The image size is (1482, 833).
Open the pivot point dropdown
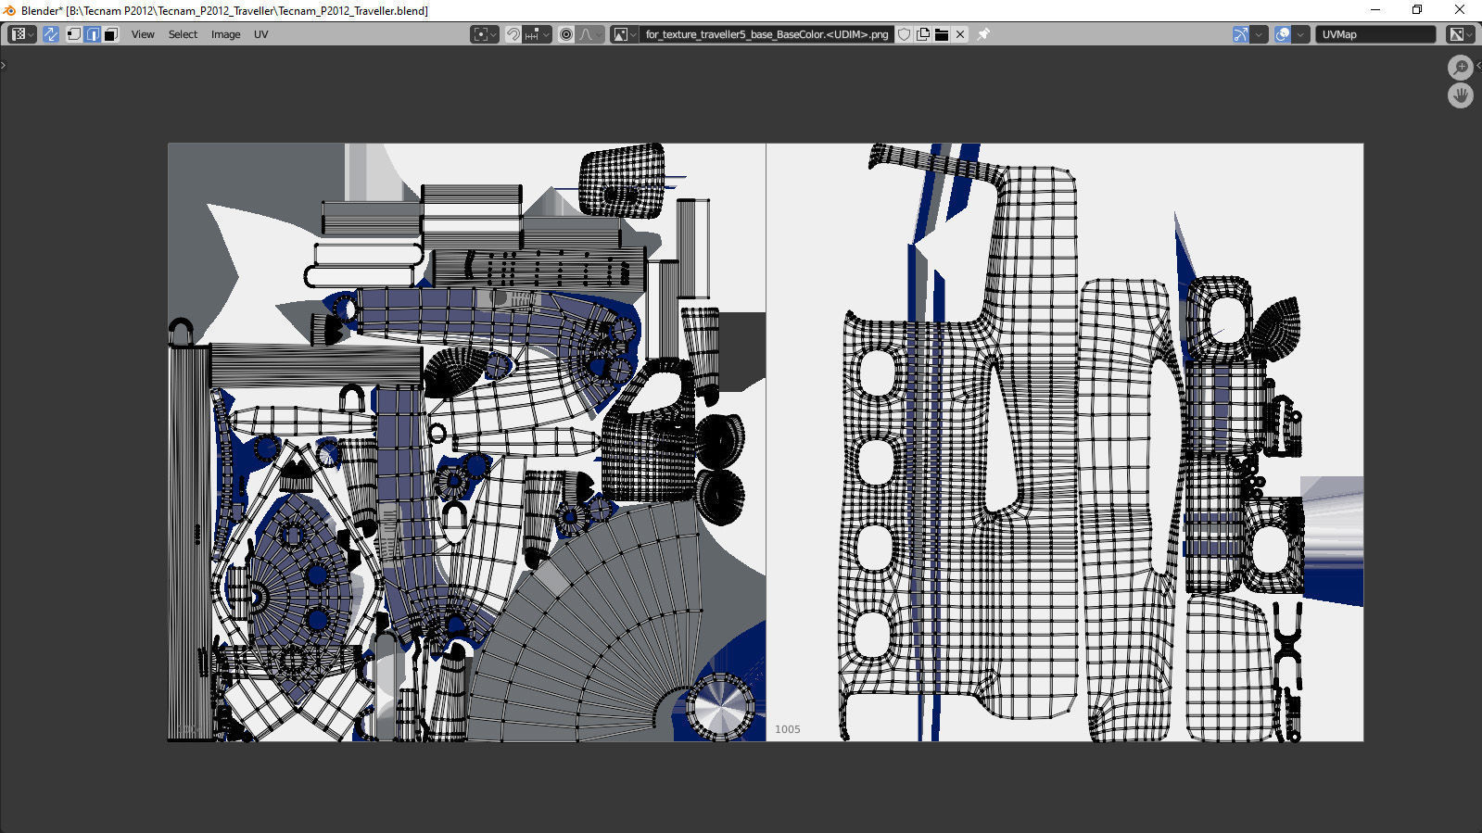(x=485, y=34)
